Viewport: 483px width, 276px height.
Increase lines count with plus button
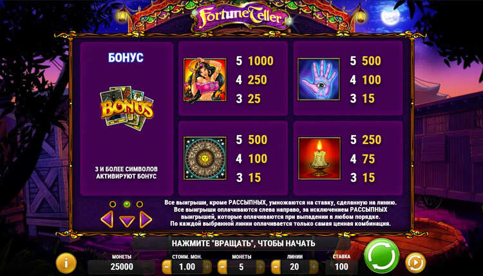pyautogui.click(x=314, y=267)
